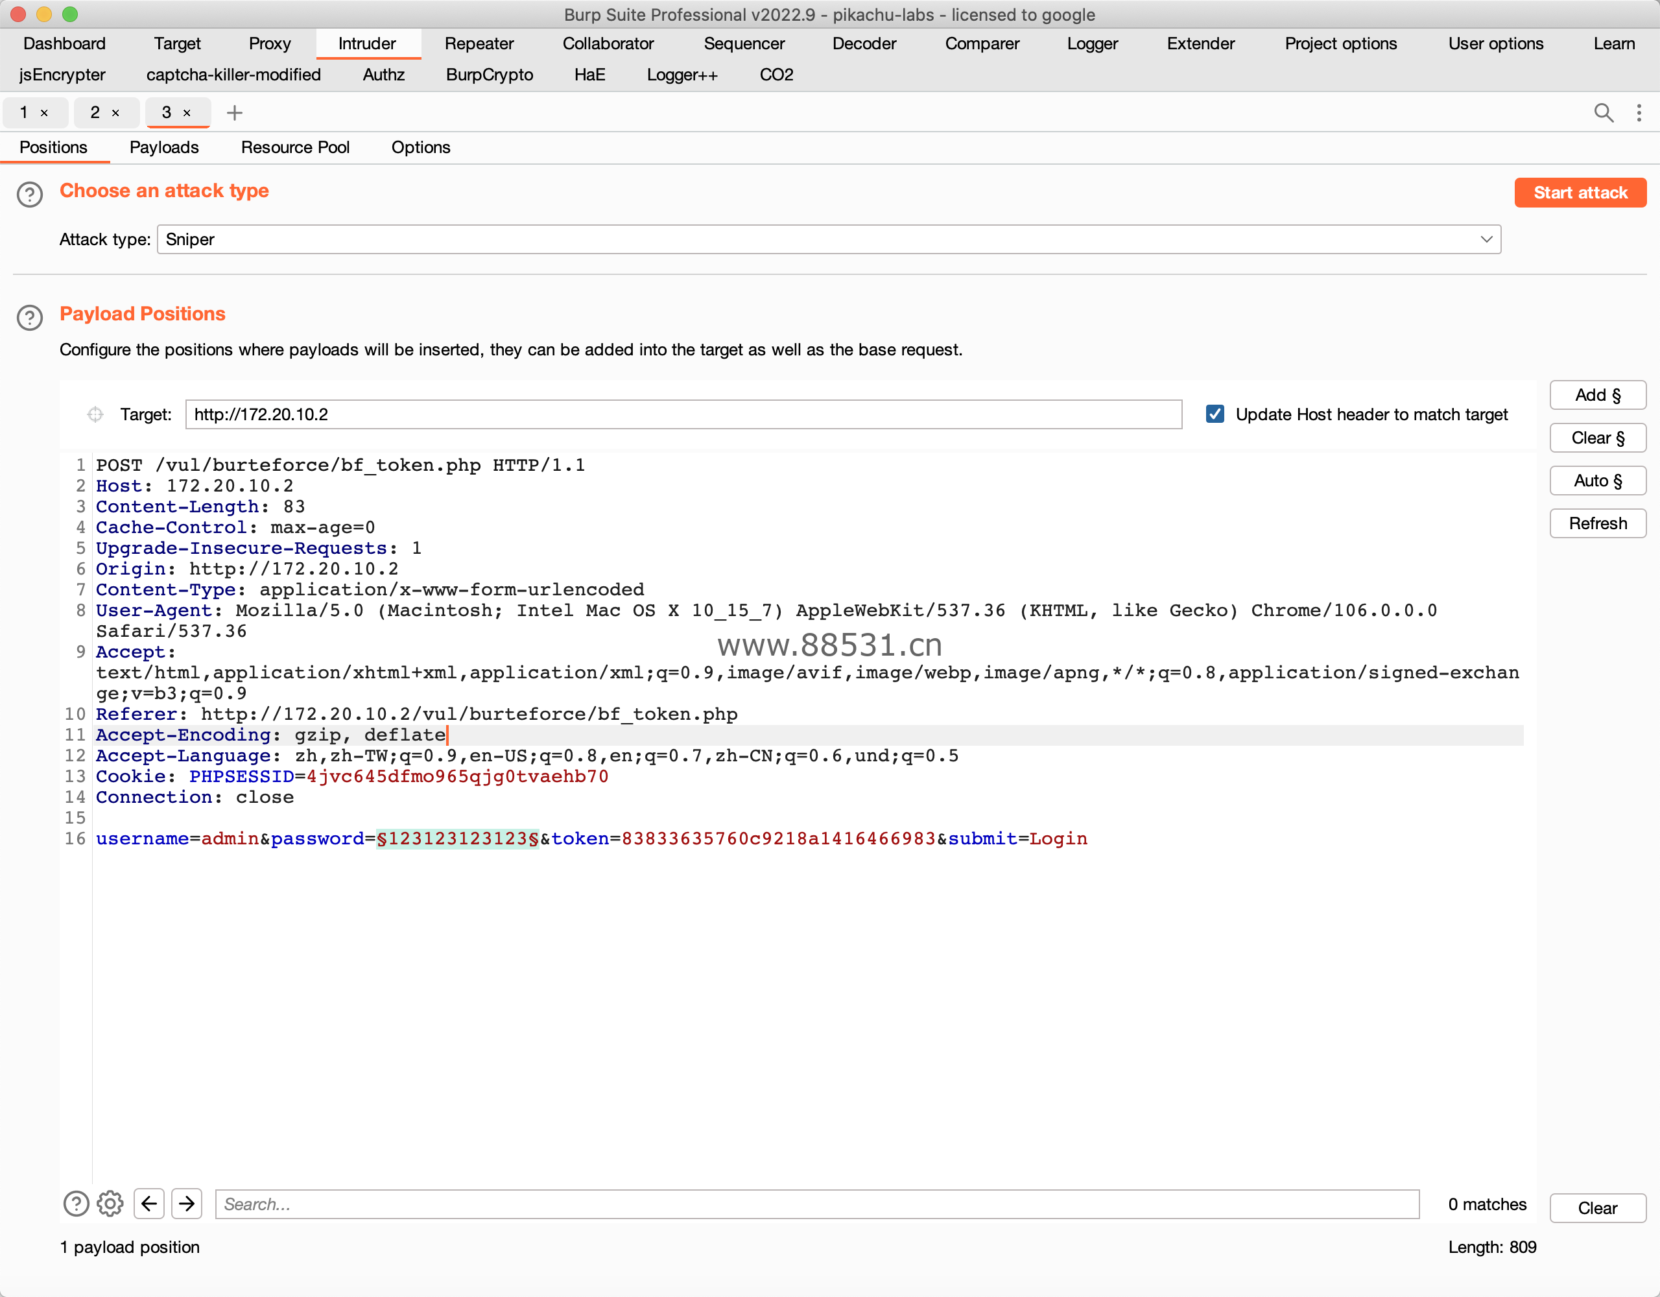Open editor settings gear icon
1660x1297 pixels.
tap(110, 1204)
